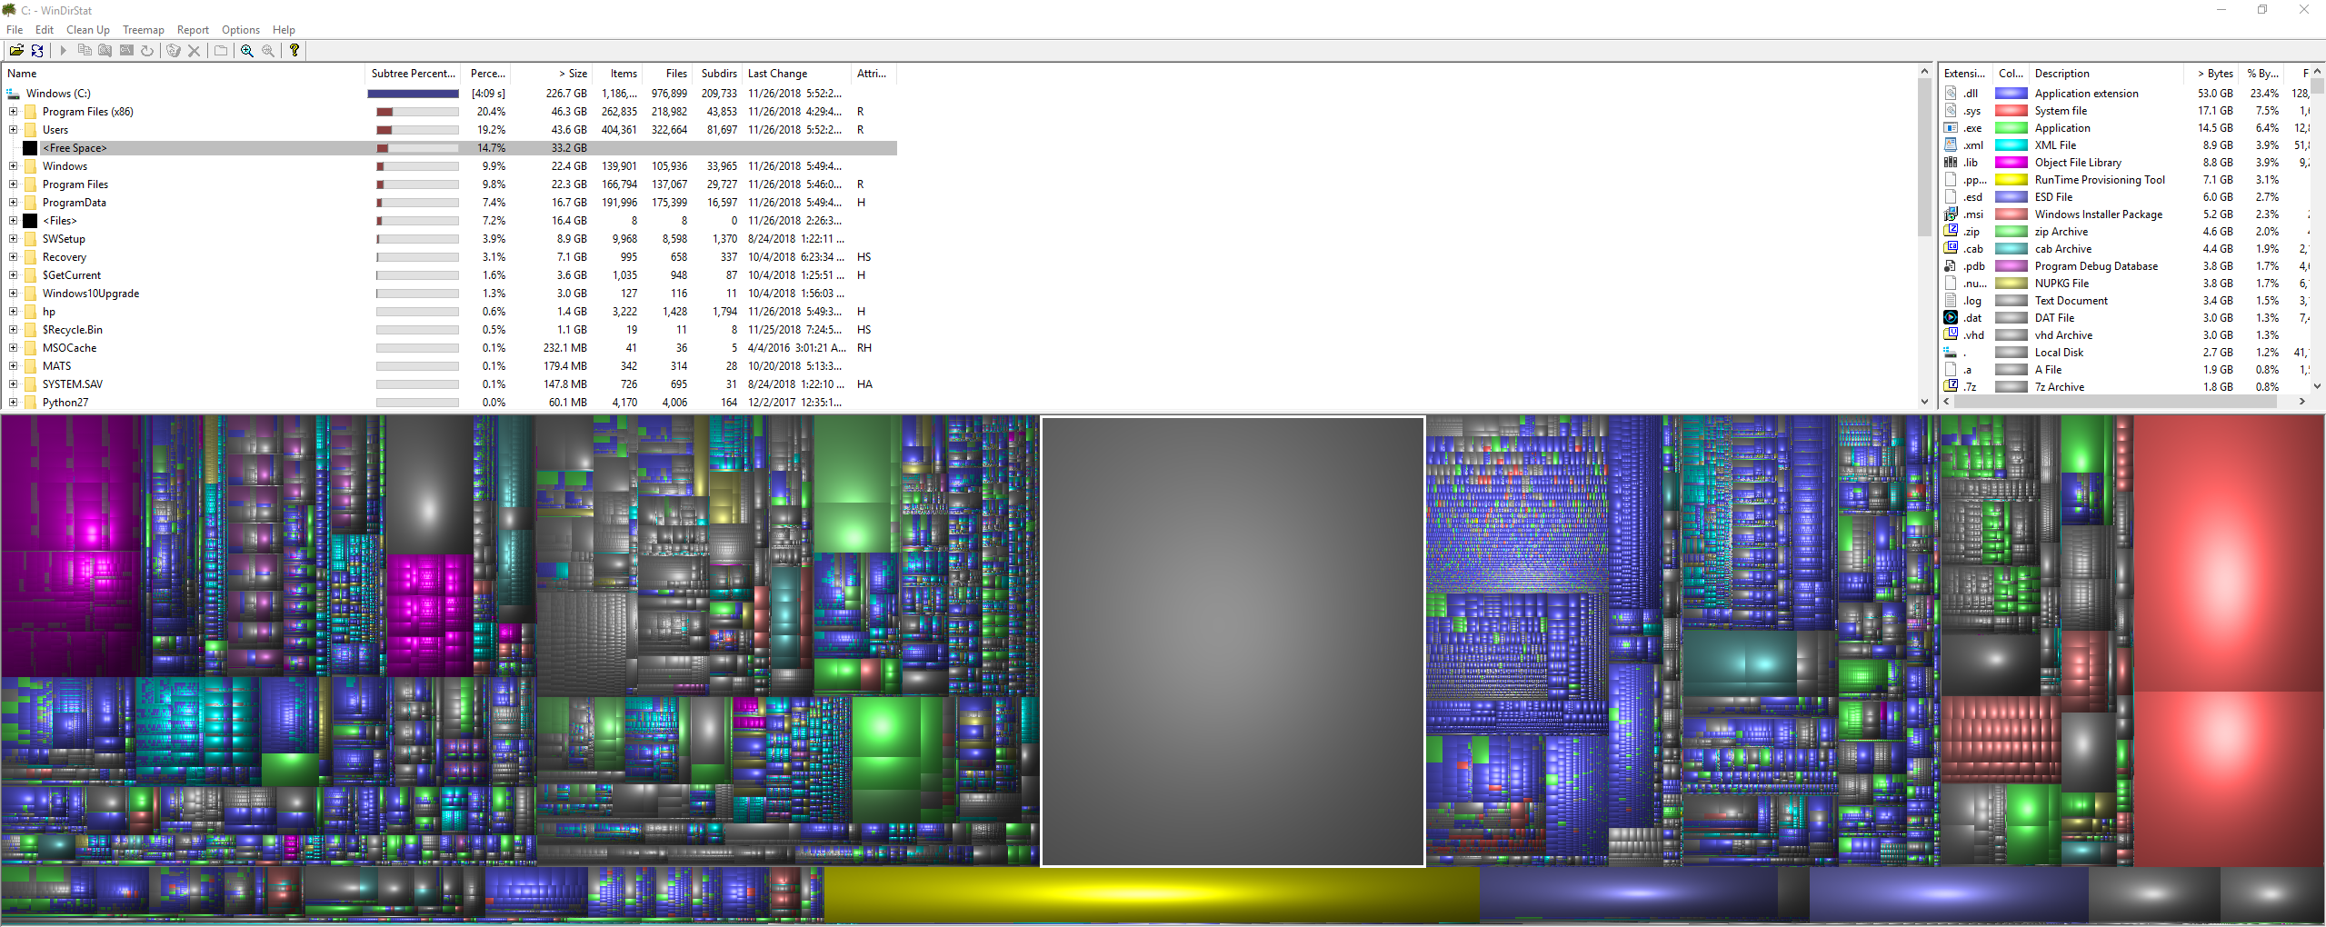Select the SWSetup row in the directory list

coord(62,238)
